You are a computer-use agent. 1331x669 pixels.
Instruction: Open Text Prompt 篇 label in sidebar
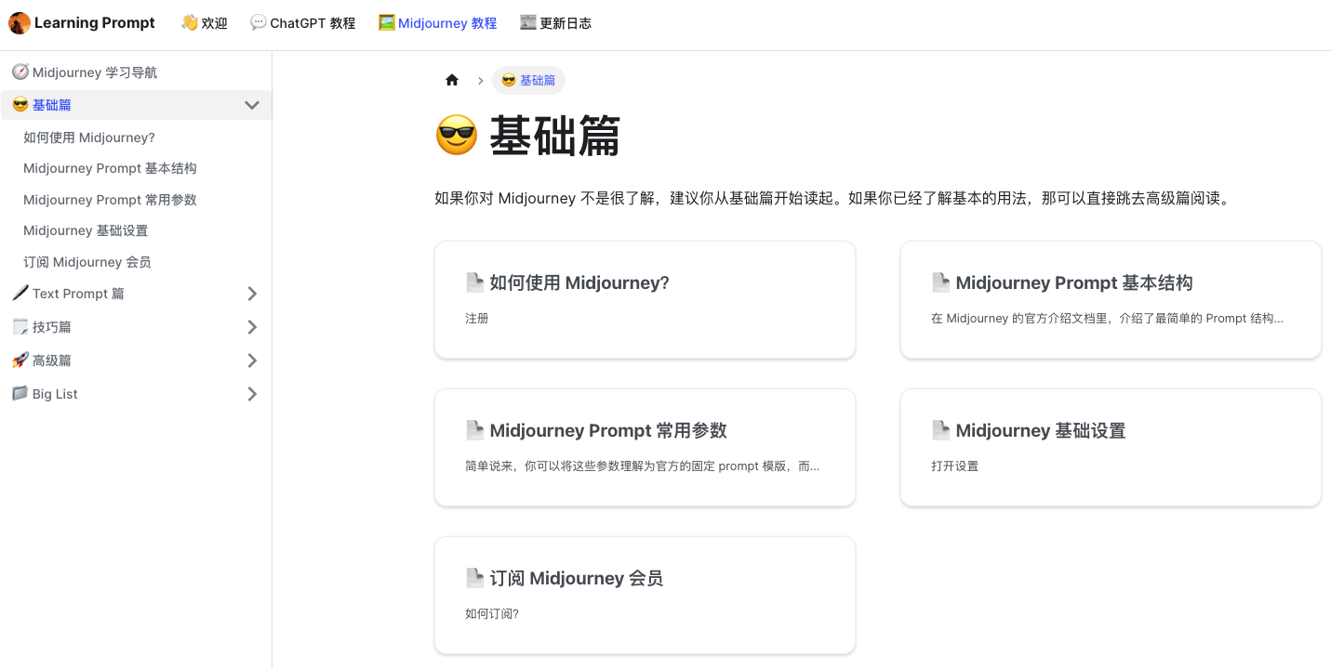click(78, 294)
